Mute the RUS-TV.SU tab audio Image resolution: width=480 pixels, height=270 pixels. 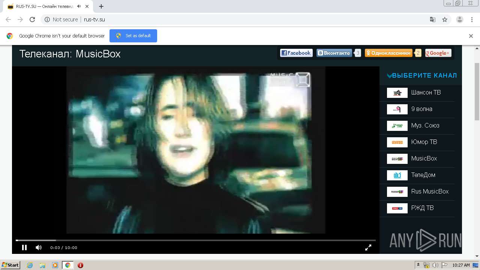click(79, 6)
